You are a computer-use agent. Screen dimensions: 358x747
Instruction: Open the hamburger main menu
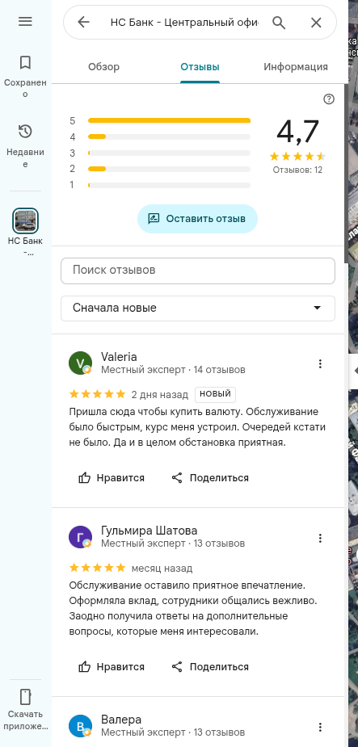25,22
